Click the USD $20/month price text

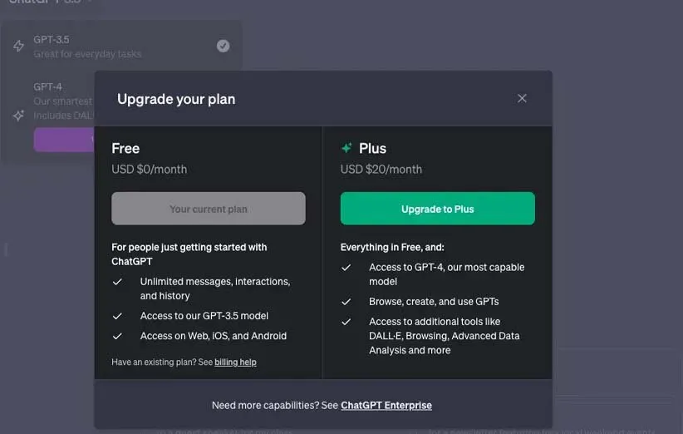[x=381, y=169]
